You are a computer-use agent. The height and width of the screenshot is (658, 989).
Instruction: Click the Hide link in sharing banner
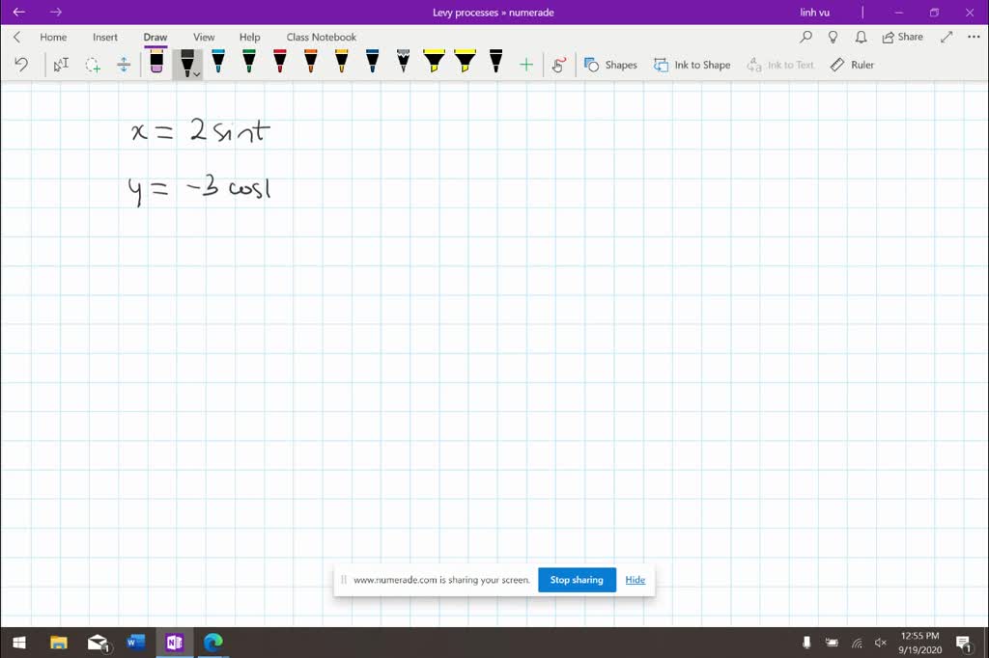(635, 580)
